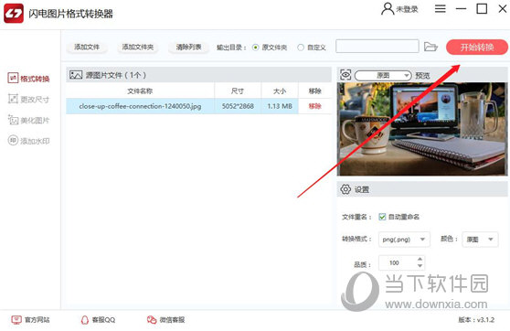510x331 pixels.
Task: Click the 尺寸 column header
Action: pos(238,91)
